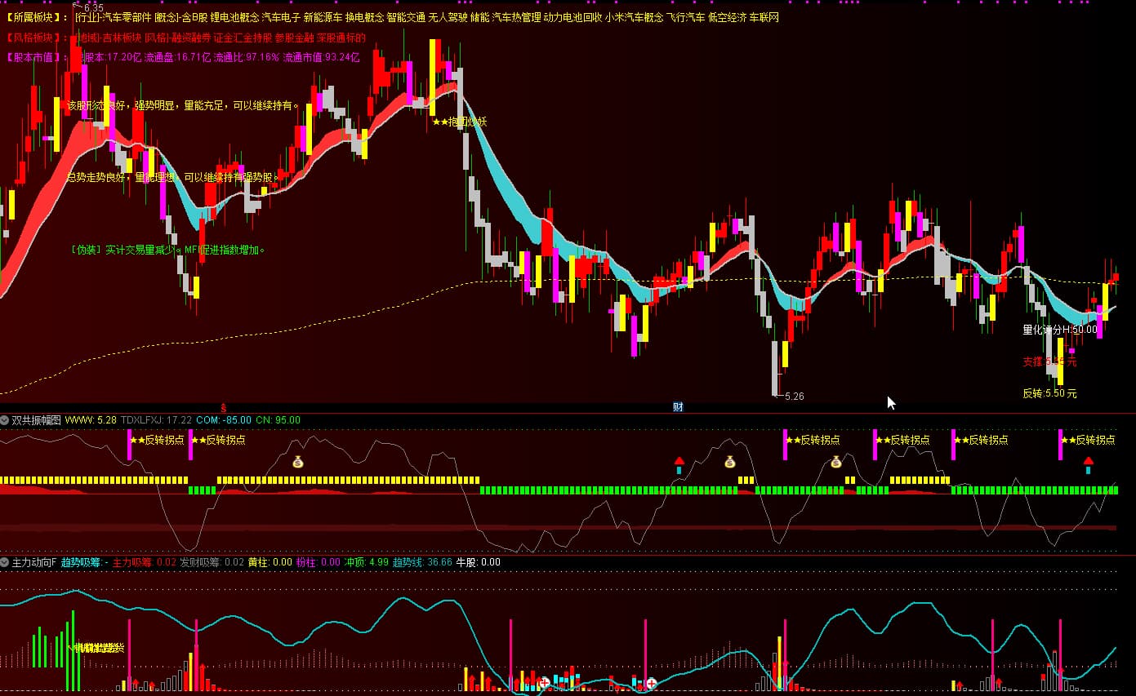Click the red $ marker below the chart

224,406
